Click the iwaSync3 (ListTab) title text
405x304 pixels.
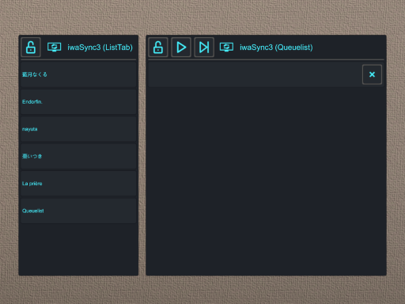(100, 47)
